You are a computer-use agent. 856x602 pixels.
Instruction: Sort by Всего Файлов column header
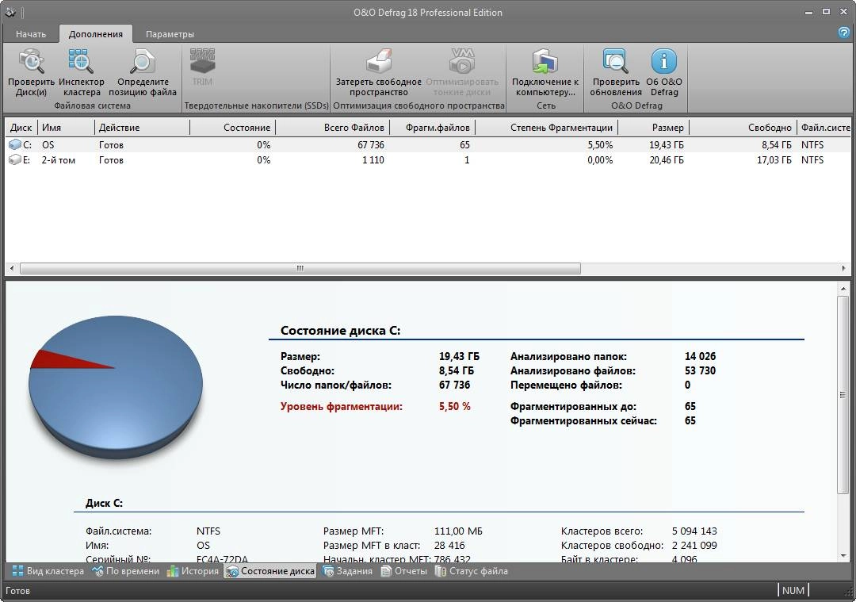coord(332,127)
